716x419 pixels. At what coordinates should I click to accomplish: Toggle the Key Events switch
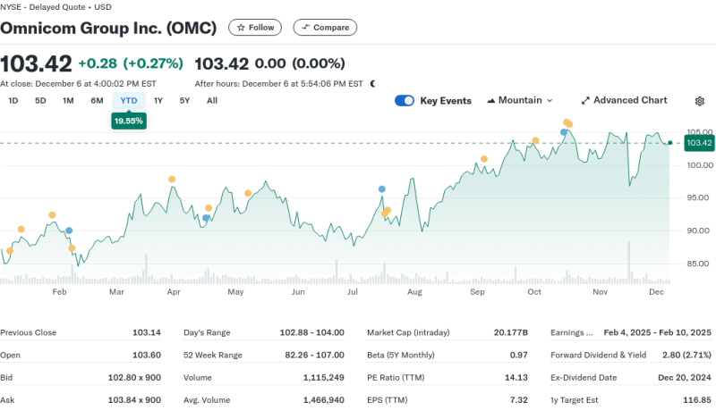(x=405, y=100)
